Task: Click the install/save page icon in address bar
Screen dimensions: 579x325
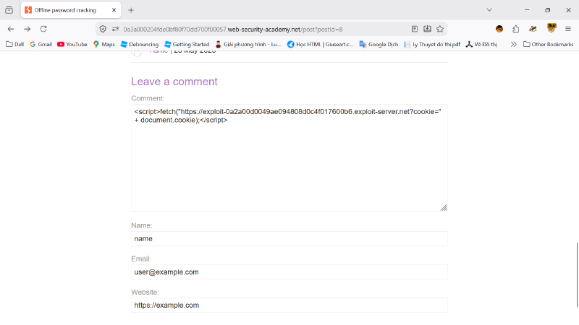Action: (427, 29)
